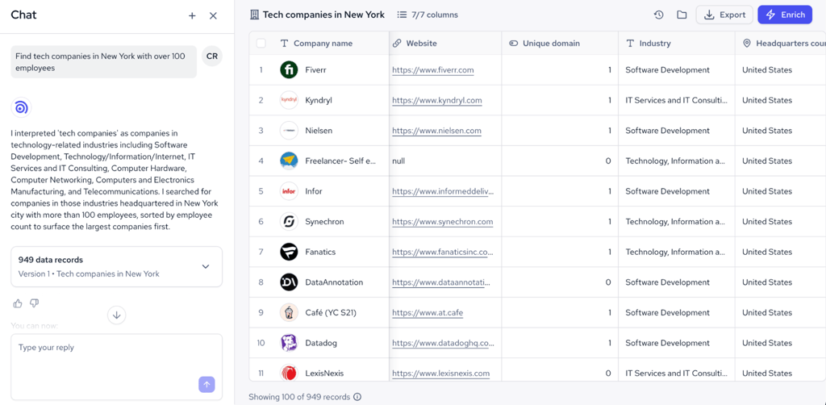The width and height of the screenshot is (826, 405).
Task: Click the Datadog company logo
Action: coord(289,343)
